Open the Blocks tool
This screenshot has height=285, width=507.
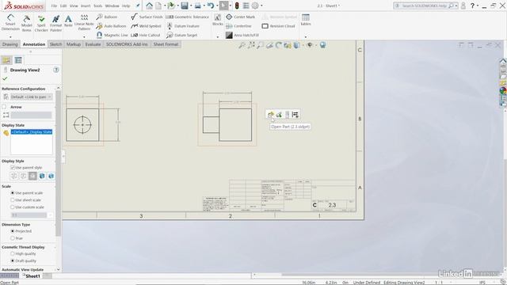218,20
